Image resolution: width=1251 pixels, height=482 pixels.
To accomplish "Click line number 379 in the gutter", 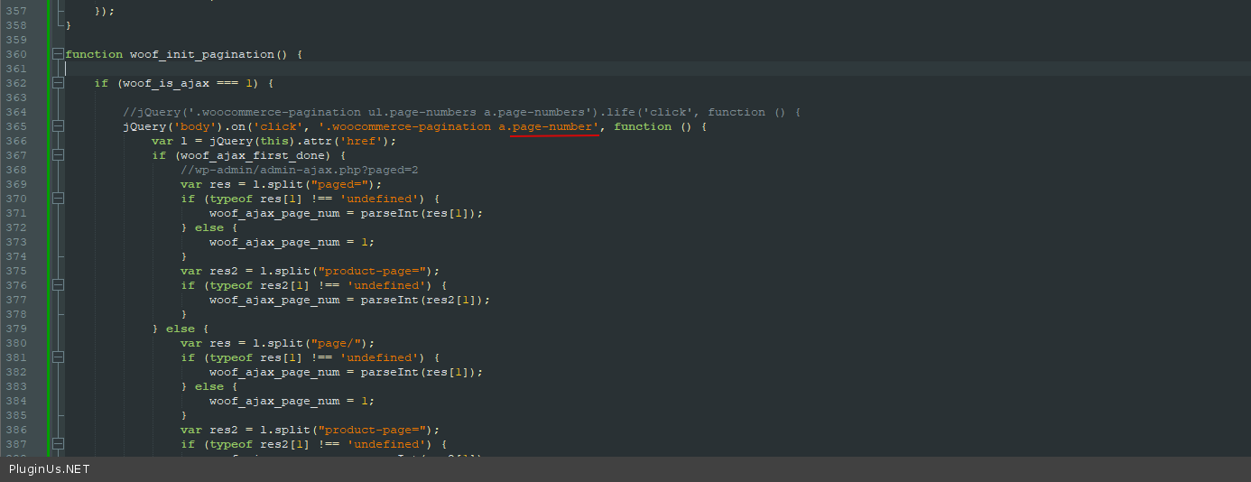I will 16,329.
